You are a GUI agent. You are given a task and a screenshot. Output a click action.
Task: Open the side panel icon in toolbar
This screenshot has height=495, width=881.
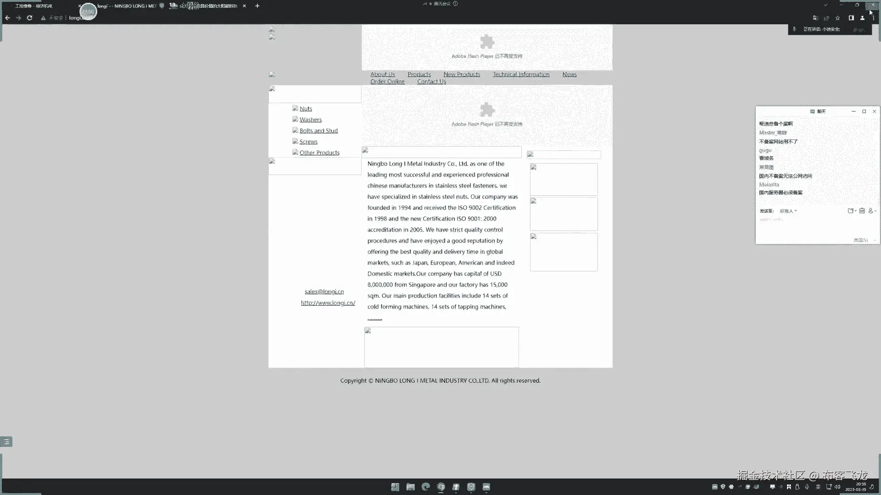851,18
